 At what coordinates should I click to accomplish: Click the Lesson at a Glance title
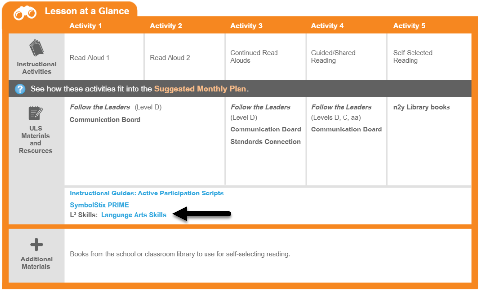(87, 11)
